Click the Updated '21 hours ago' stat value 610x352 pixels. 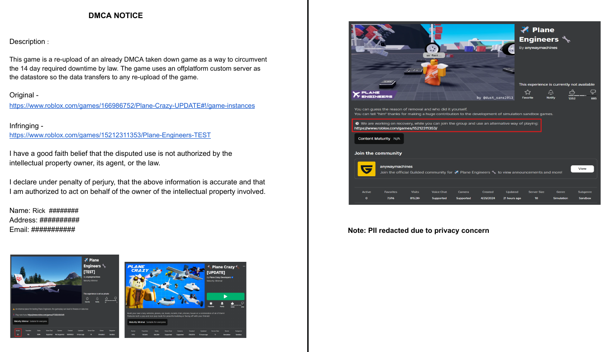point(512,198)
